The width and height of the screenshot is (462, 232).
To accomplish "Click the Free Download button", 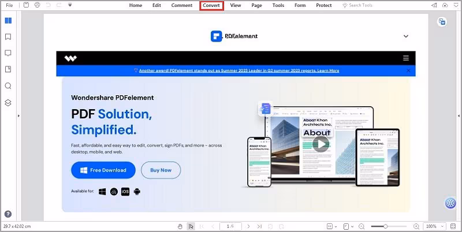I will coord(103,170).
